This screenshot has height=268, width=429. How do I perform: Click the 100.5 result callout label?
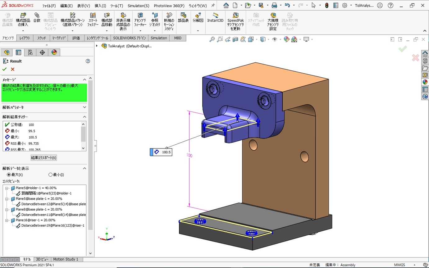pyautogui.click(x=161, y=152)
